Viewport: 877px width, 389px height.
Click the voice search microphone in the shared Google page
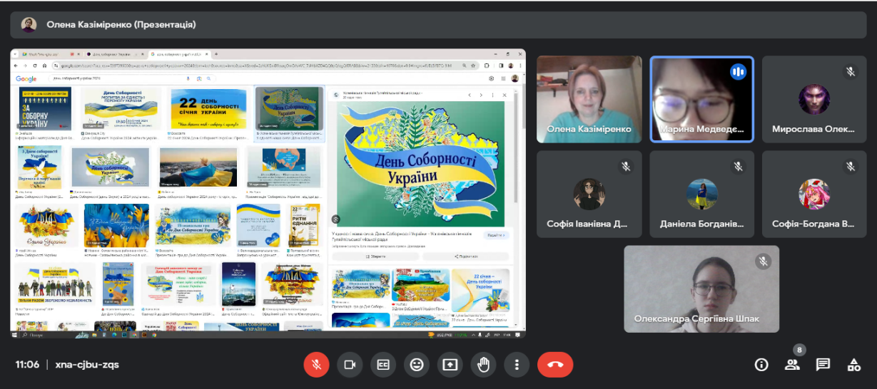coord(188,78)
